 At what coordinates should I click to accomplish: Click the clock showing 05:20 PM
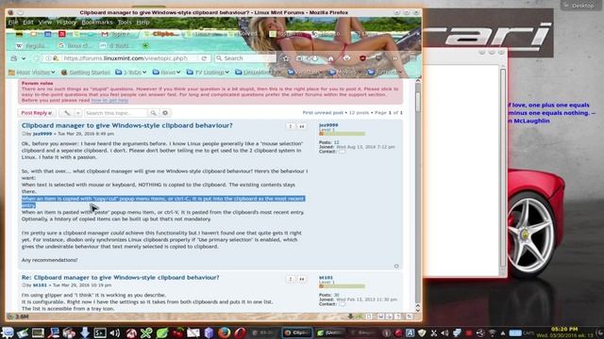pos(564,329)
